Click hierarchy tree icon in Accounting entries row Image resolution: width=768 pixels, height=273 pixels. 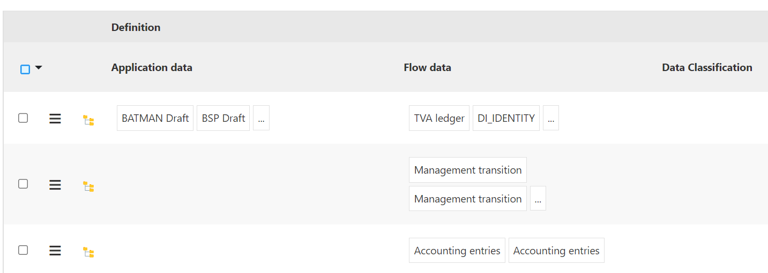[88, 252]
